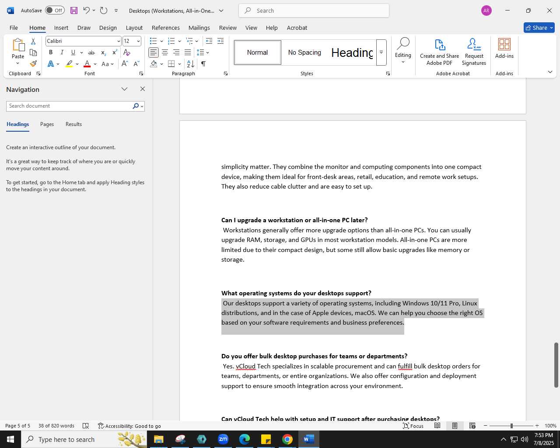Toggle Print Layout view button

[x=455, y=426]
